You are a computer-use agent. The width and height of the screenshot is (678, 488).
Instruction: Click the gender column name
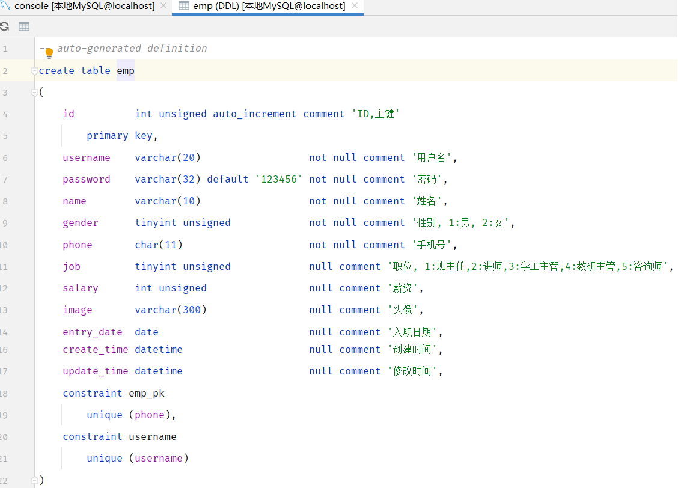click(x=81, y=223)
